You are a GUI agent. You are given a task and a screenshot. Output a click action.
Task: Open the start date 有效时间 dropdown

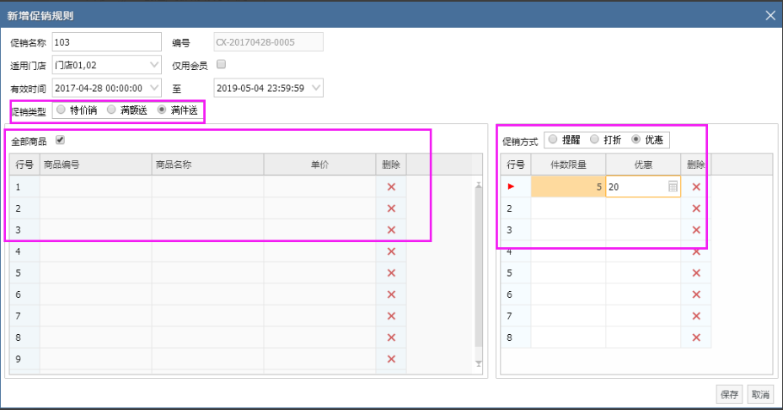pyautogui.click(x=154, y=88)
